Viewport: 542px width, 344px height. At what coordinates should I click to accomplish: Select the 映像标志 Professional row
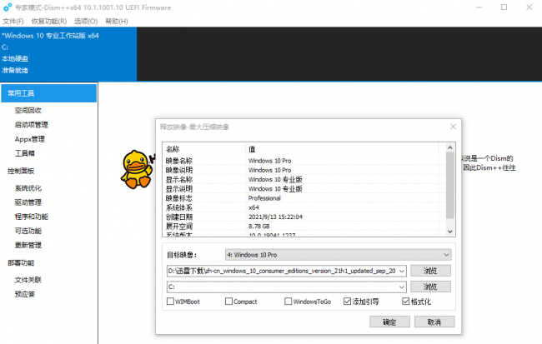(x=304, y=198)
